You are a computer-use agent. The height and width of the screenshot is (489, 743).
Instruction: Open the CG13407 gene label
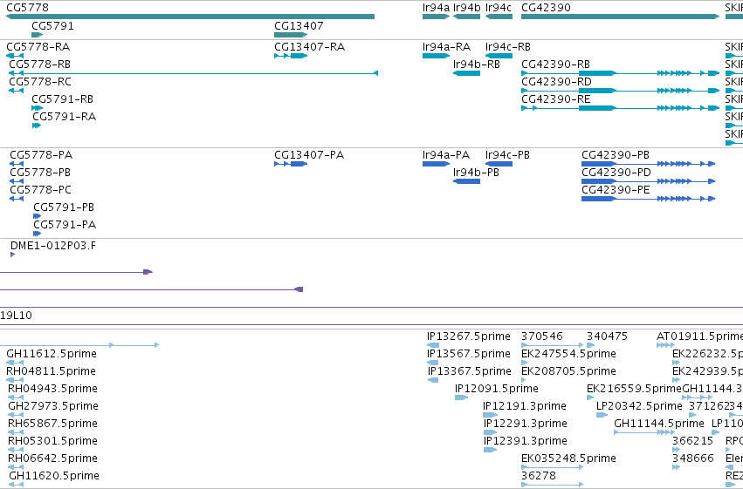[299, 25]
